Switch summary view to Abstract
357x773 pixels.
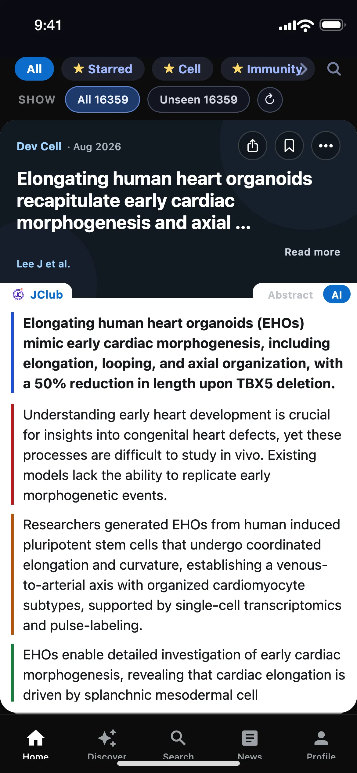290,295
